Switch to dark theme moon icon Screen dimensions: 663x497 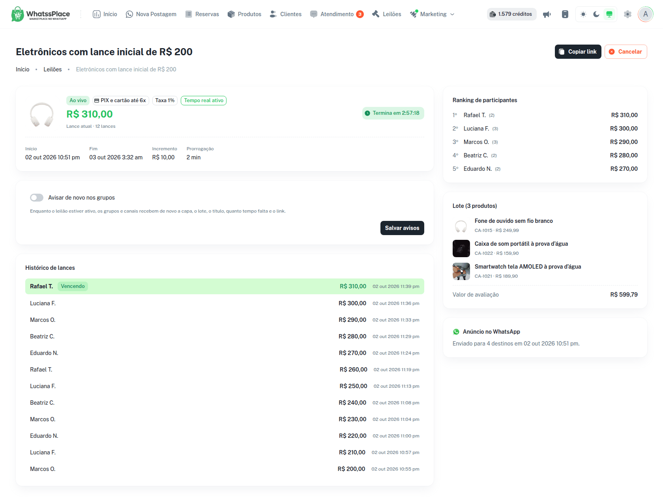pos(596,14)
